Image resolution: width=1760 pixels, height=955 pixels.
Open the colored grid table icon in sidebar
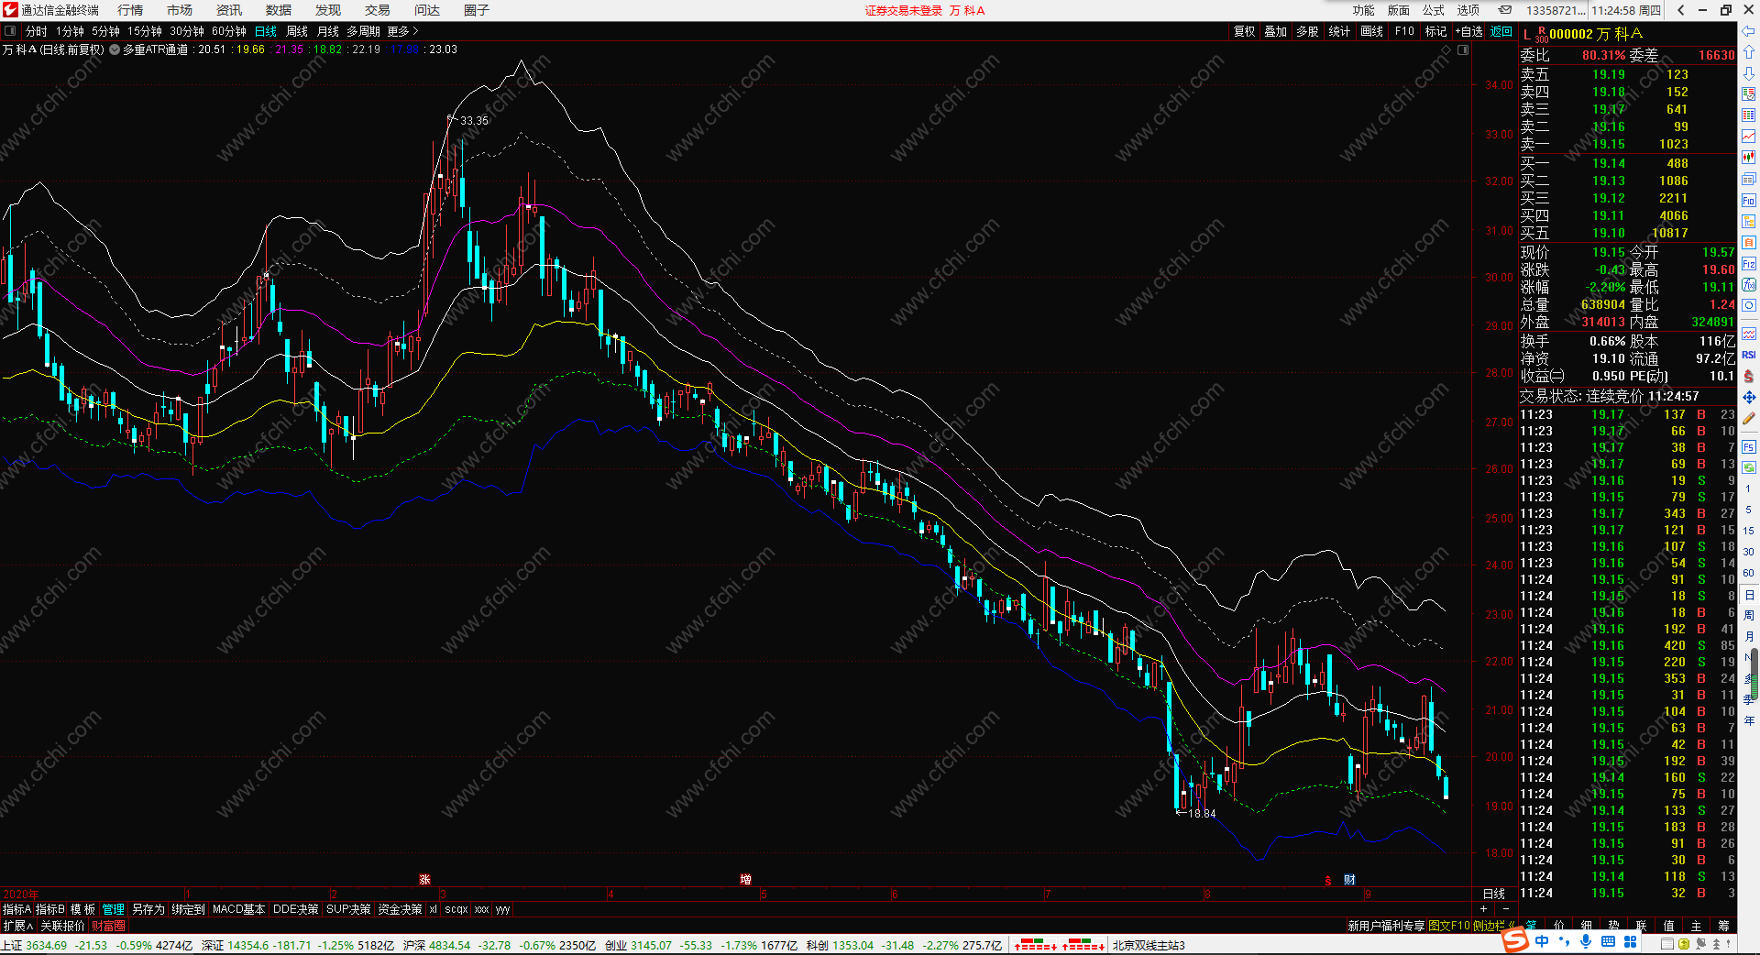[x=1748, y=115]
